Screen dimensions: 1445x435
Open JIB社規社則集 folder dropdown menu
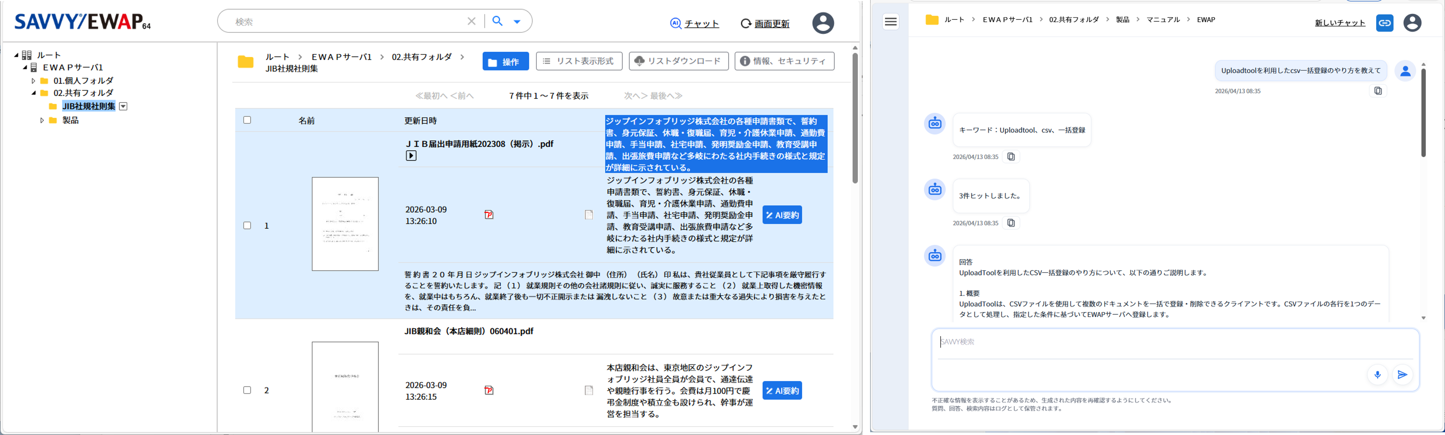click(123, 106)
